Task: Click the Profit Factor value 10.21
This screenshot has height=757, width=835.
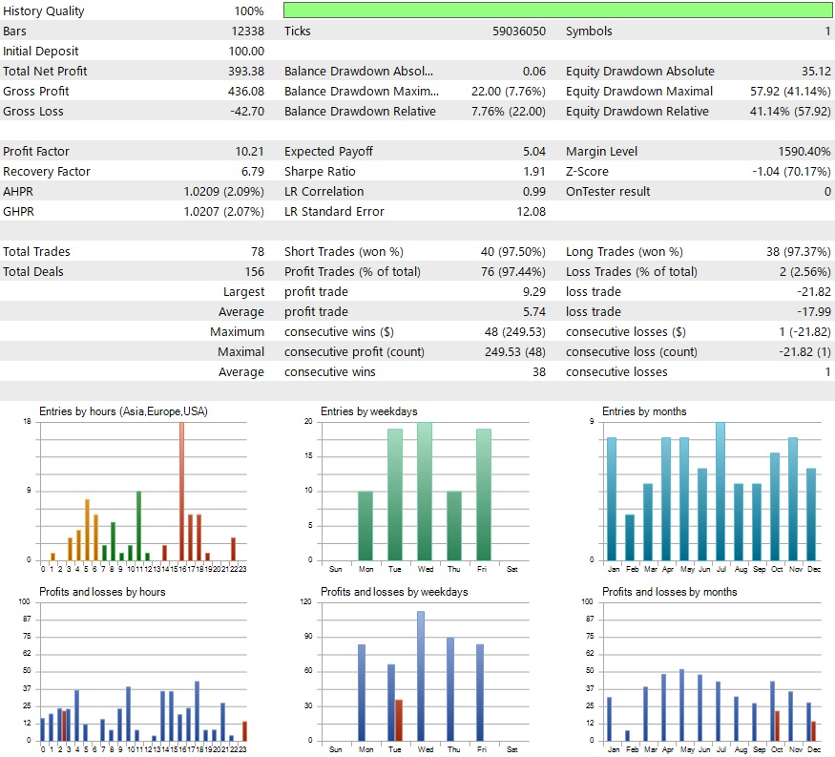Action: click(x=249, y=152)
